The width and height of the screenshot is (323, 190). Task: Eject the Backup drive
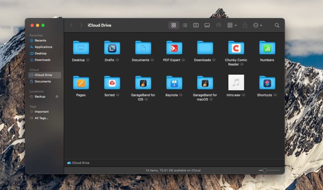pyautogui.click(x=57, y=96)
